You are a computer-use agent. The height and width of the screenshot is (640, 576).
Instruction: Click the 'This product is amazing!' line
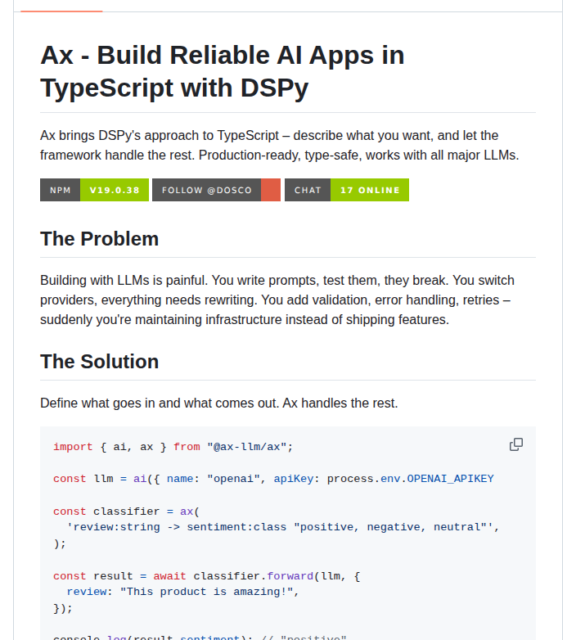point(182,592)
